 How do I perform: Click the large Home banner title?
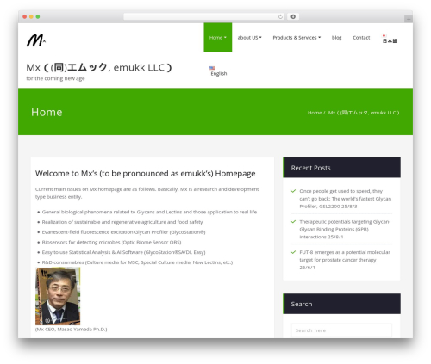click(47, 112)
